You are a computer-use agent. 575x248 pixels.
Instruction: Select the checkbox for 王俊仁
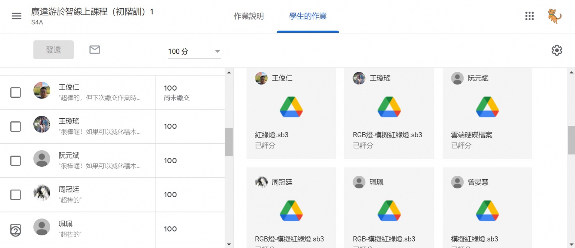tap(15, 92)
